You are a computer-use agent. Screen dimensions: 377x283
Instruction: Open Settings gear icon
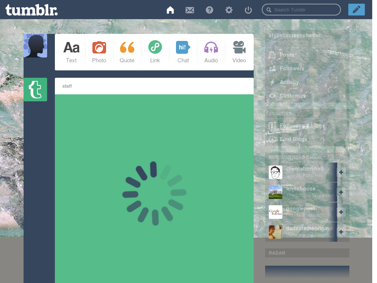coord(229,10)
